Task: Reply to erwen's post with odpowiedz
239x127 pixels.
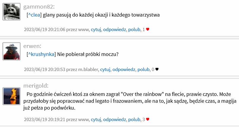Action: point(124,70)
